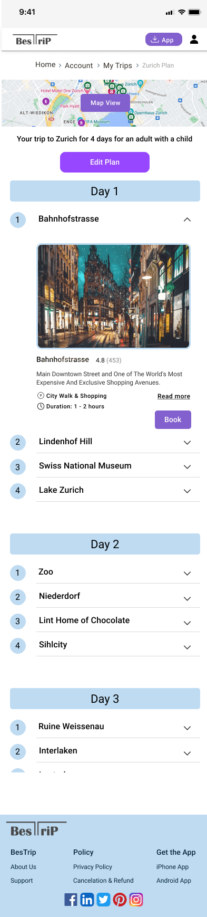Screen dimensions: 207x917
Task: Expand the Lint Home of Chocolate entry
Action: click(187, 623)
